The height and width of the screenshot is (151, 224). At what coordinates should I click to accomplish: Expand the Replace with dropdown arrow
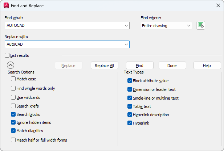126,44
